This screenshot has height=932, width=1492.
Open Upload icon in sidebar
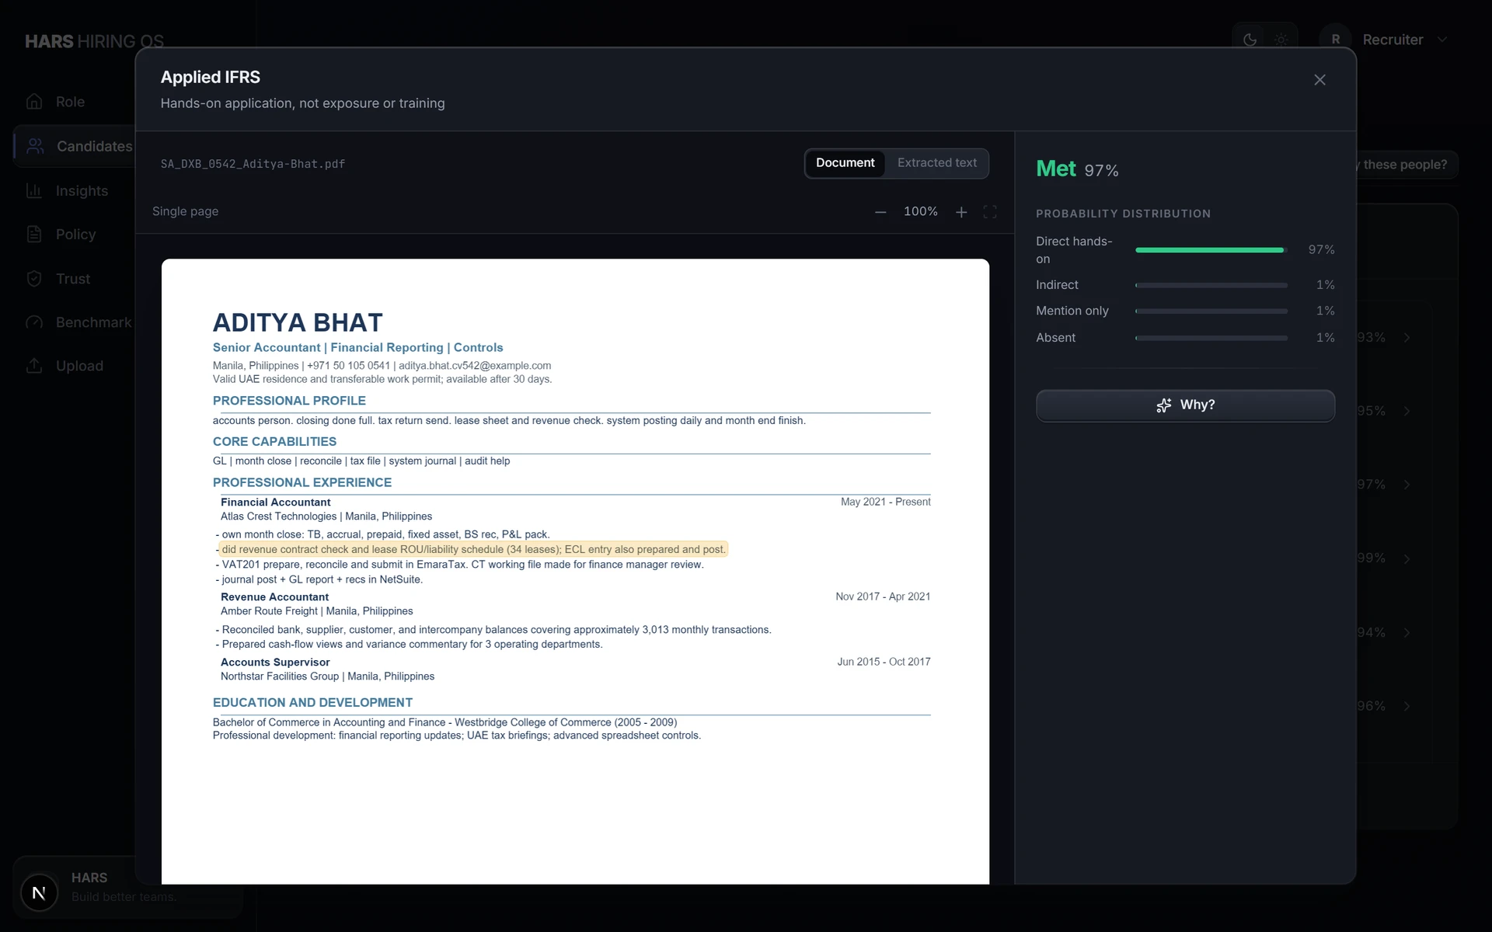click(x=34, y=366)
